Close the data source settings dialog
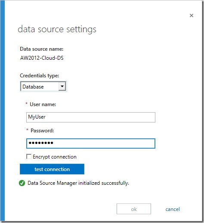This screenshot has width=204, height=223. (x=192, y=15)
